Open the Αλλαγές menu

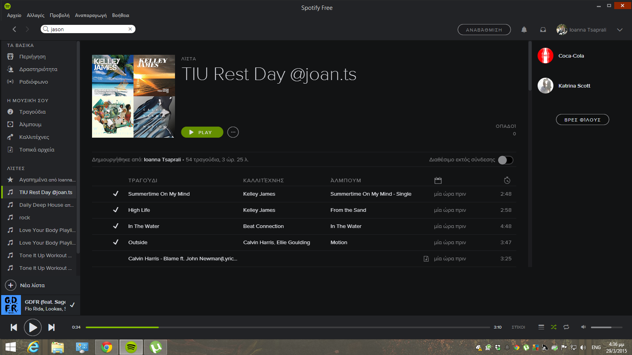tap(36, 15)
